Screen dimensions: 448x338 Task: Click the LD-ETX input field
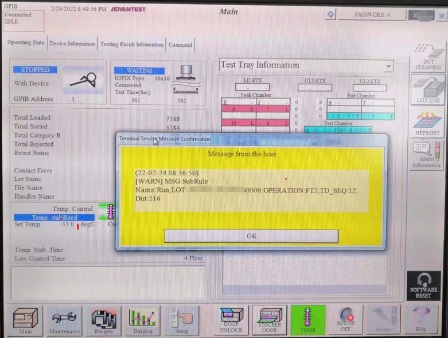(252, 88)
